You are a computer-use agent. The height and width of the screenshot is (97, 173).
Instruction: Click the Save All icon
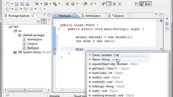(x=22, y=4)
